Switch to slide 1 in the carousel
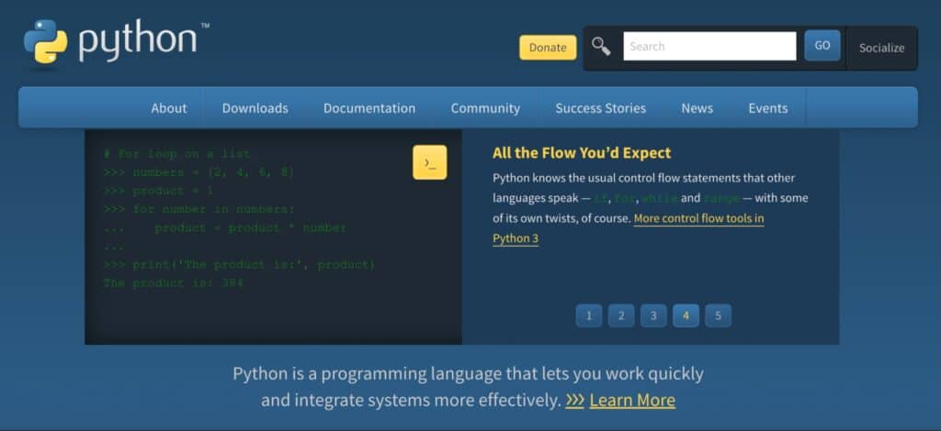This screenshot has height=431, width=941. coord(588,315)
